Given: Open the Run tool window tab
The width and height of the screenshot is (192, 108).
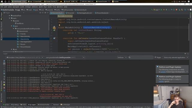Looking at the screenshot, I should pos(6,105).
